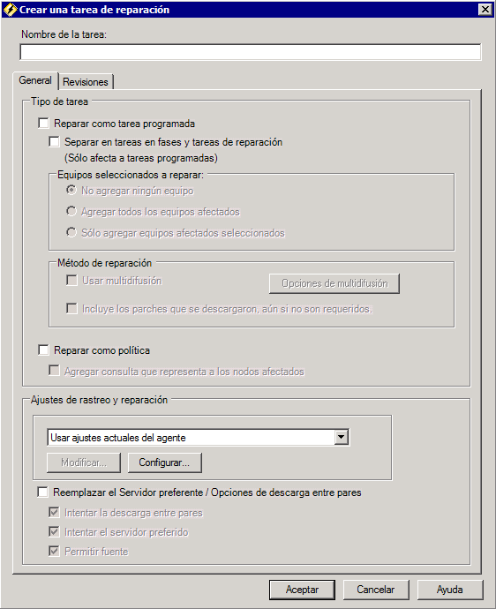This screenshot has height=609, width=496.
Task: Check Separar en tareas en fases option
Action: (54, 142)
